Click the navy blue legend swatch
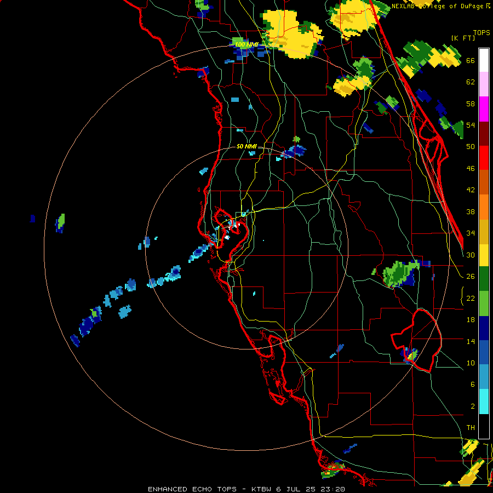Screen dimensions: 493x493 [x=484, y=328]
